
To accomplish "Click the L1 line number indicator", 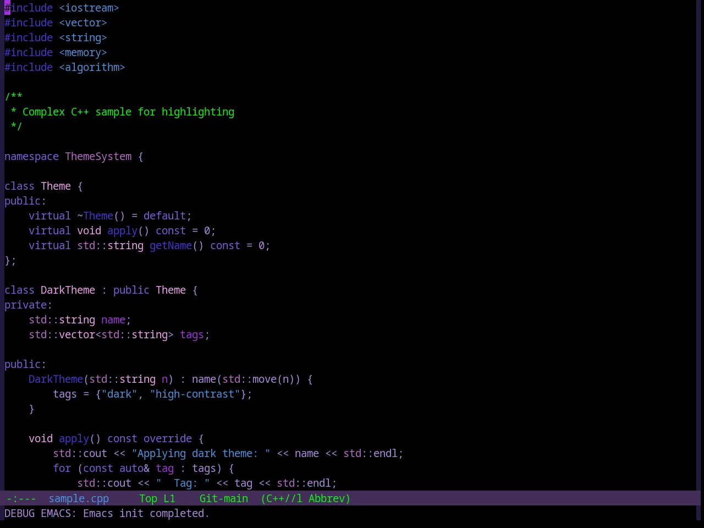I will coord(169,498).
